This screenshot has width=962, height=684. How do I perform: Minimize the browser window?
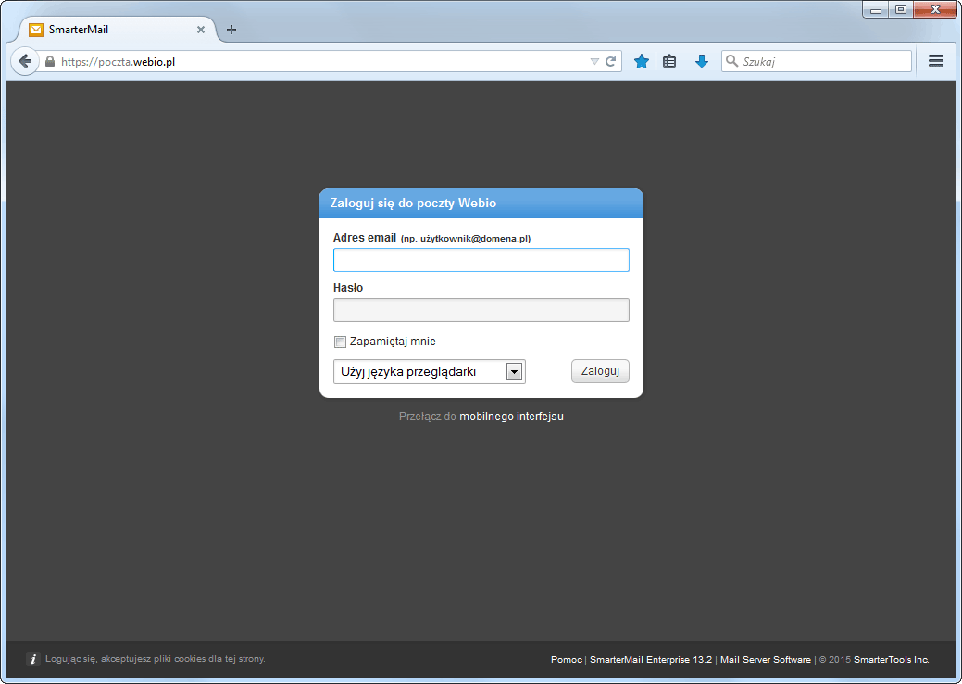click(x=876, y=10)
